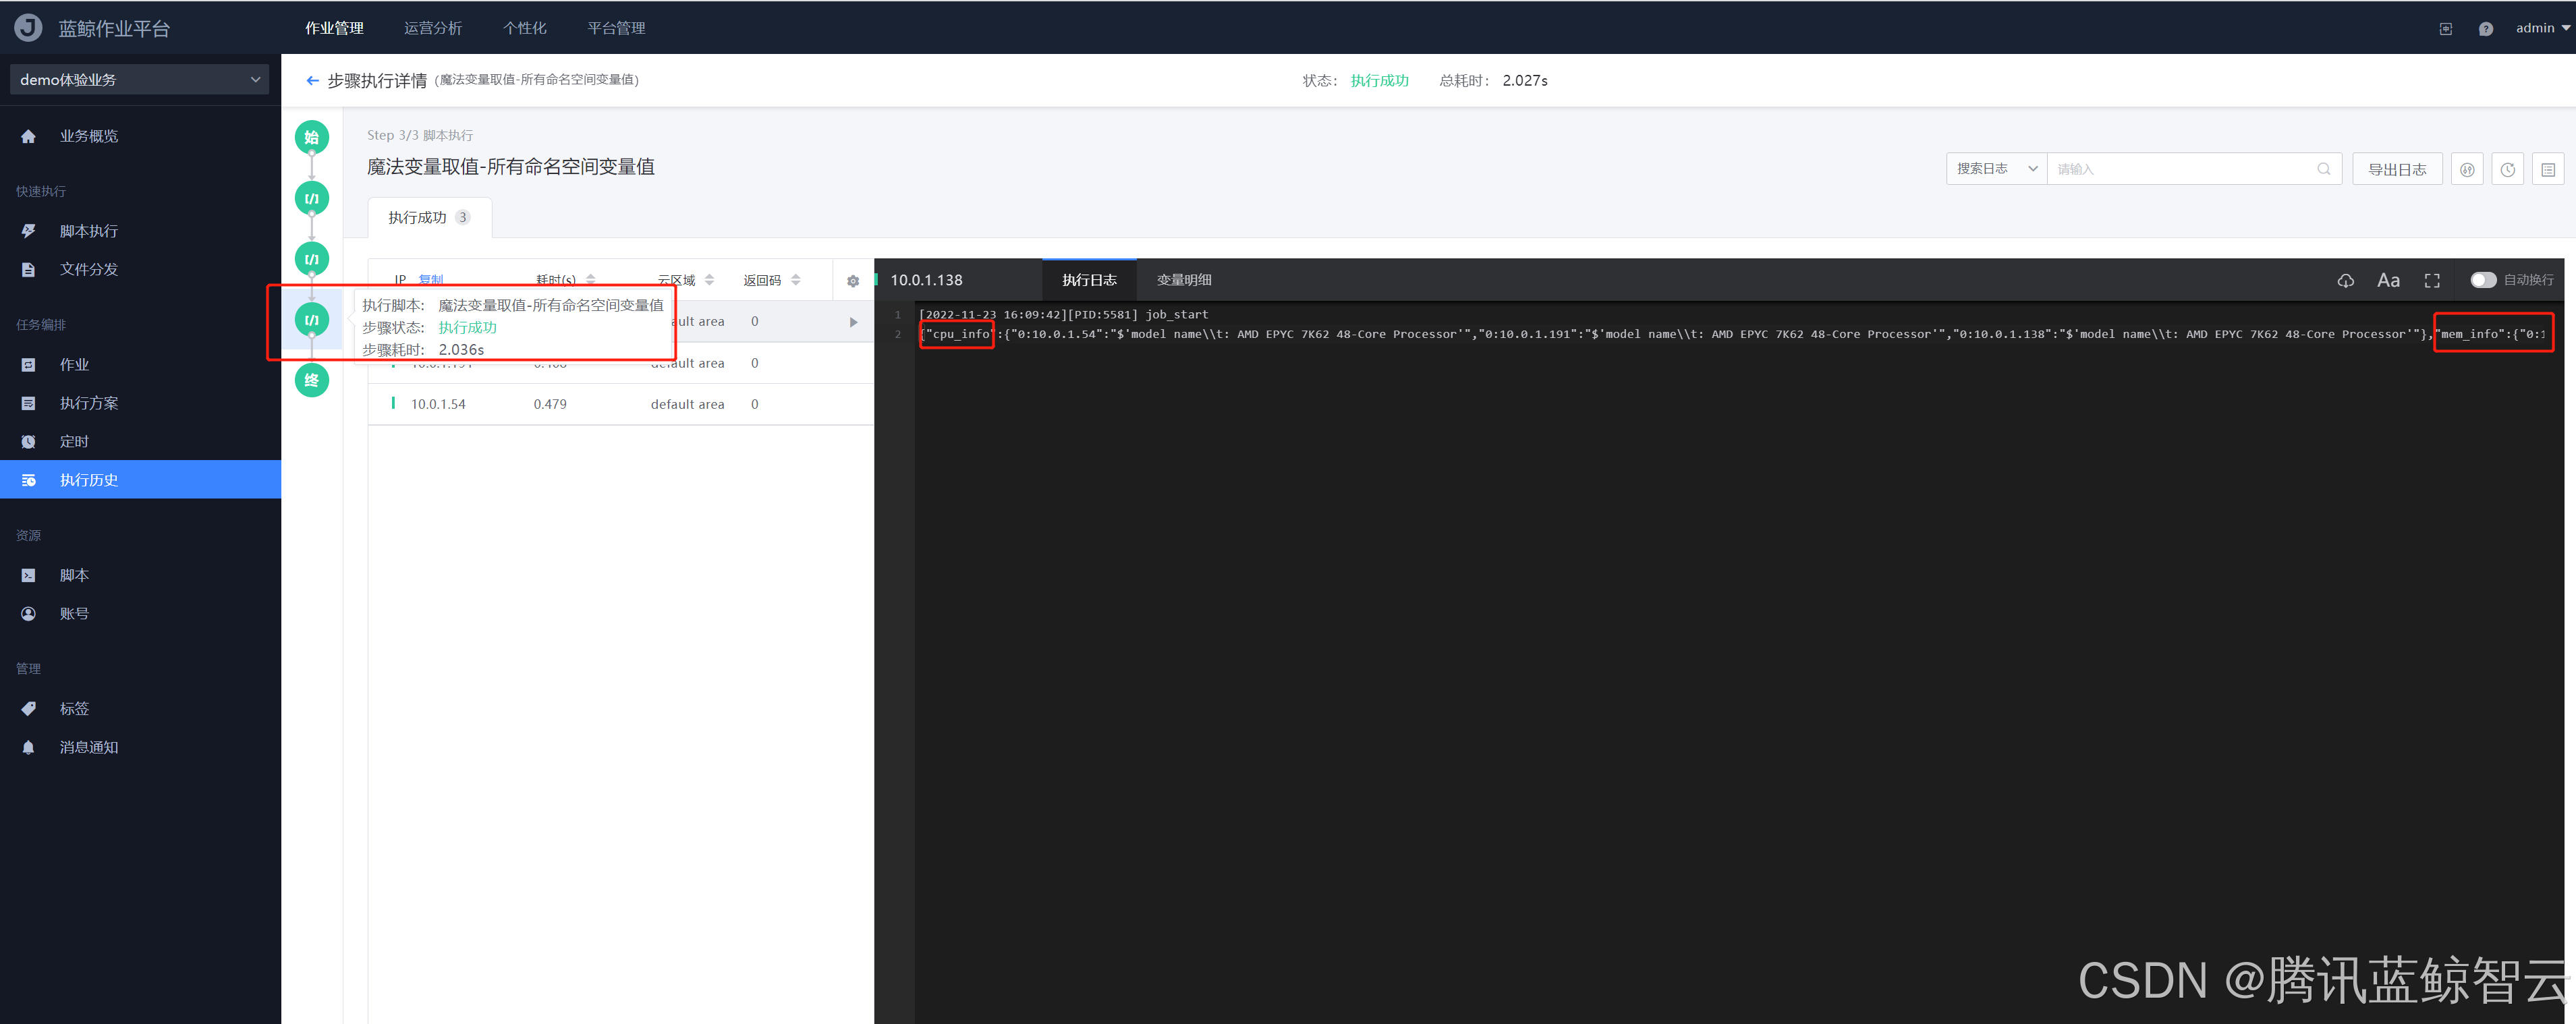The height and width of the screenshot is (1024, 2576).
Task: Switch to the 变量明细 tab
Action: click(1183, 280)
